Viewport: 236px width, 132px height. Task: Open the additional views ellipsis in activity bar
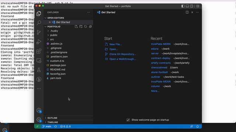(x=39, y=89)
